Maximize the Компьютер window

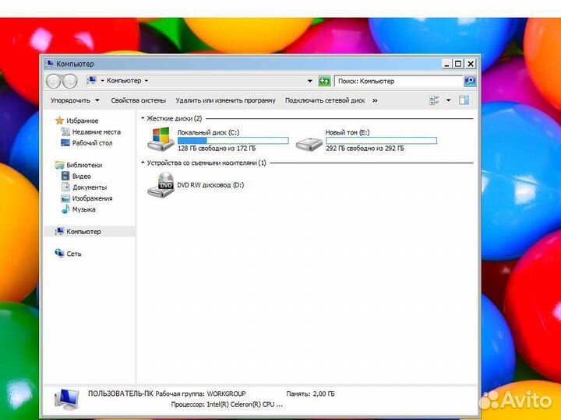pyautogui.click(x=458, y=64)
